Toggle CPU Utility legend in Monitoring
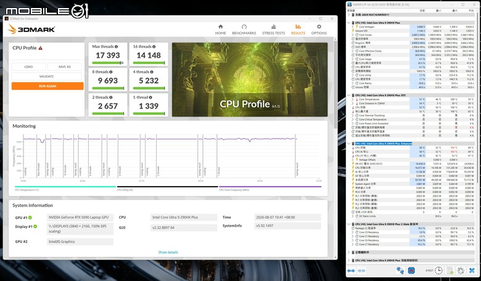The height and width of the screenshot is (281, 481). (167, 188)
